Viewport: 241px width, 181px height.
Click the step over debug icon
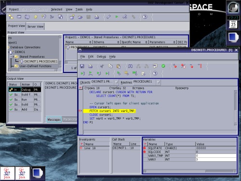[91, 73]
